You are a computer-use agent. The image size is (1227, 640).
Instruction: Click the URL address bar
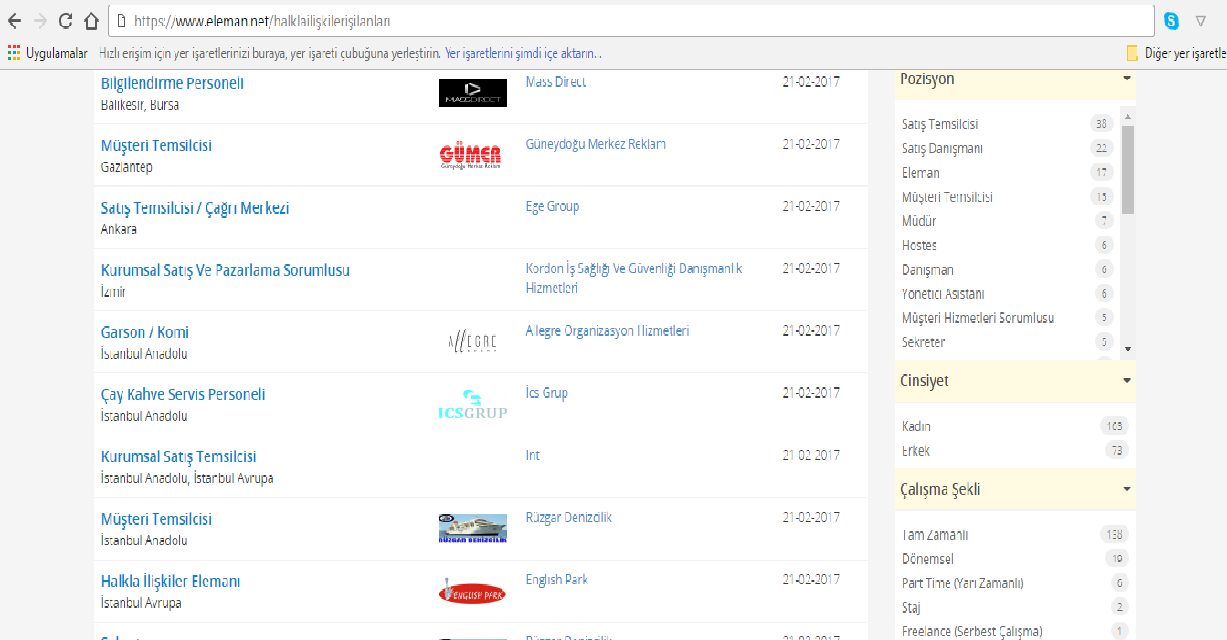(630, 20)
